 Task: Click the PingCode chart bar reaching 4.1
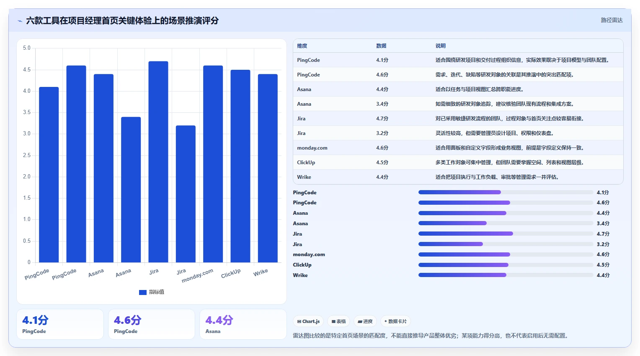pos(49,175)
